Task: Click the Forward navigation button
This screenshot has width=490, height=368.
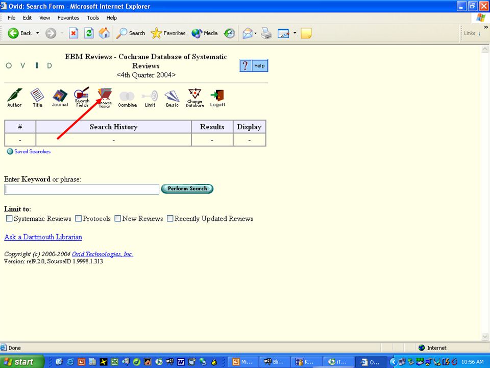Action: [51, 33]
